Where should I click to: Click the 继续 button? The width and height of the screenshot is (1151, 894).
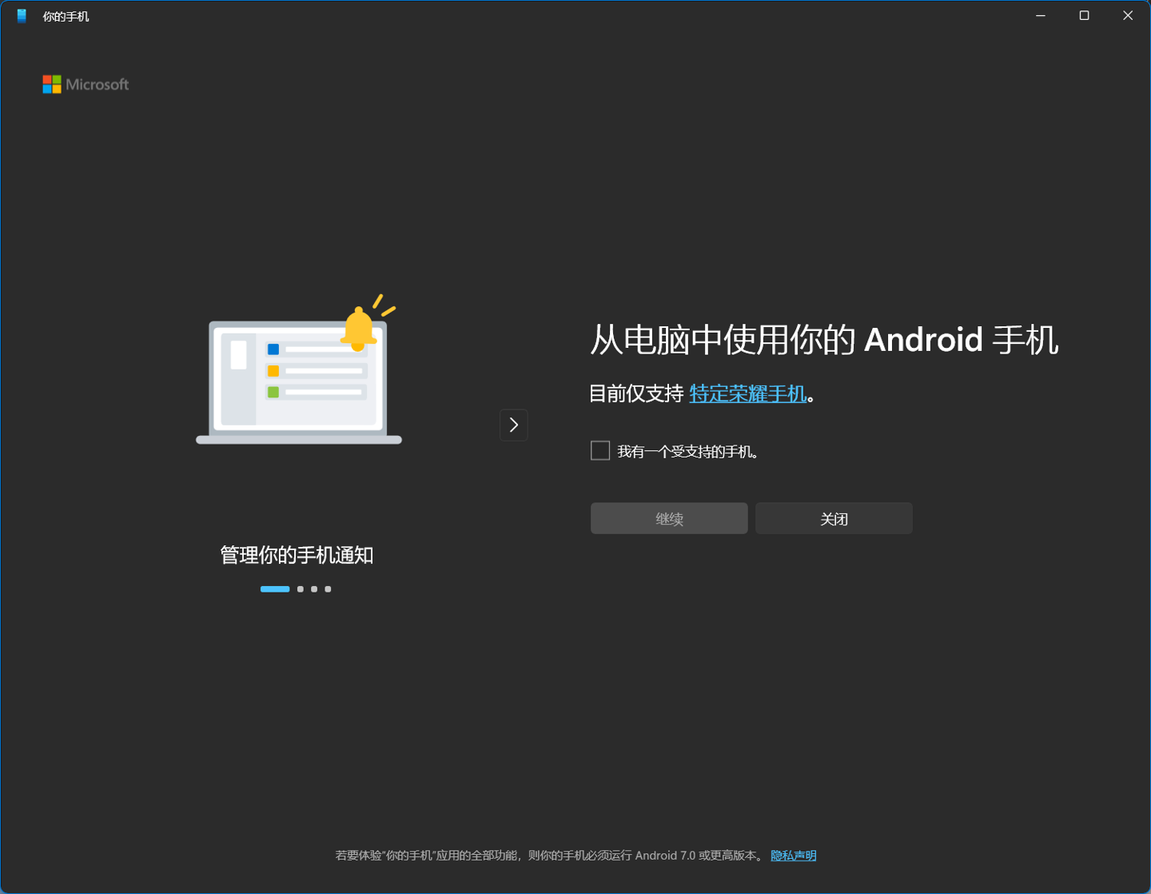668,518
